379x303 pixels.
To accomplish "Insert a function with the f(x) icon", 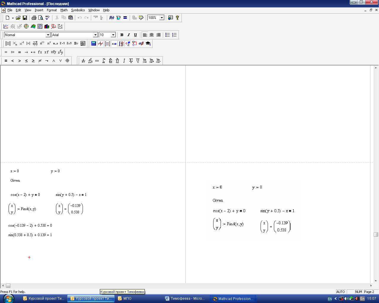I will tap(112, 18).
